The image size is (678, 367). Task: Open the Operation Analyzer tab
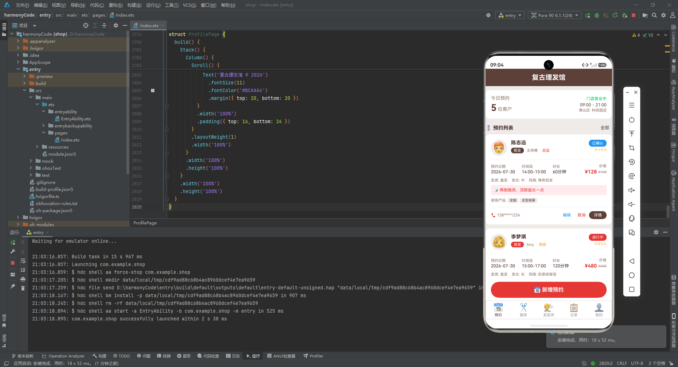point(63,356)
